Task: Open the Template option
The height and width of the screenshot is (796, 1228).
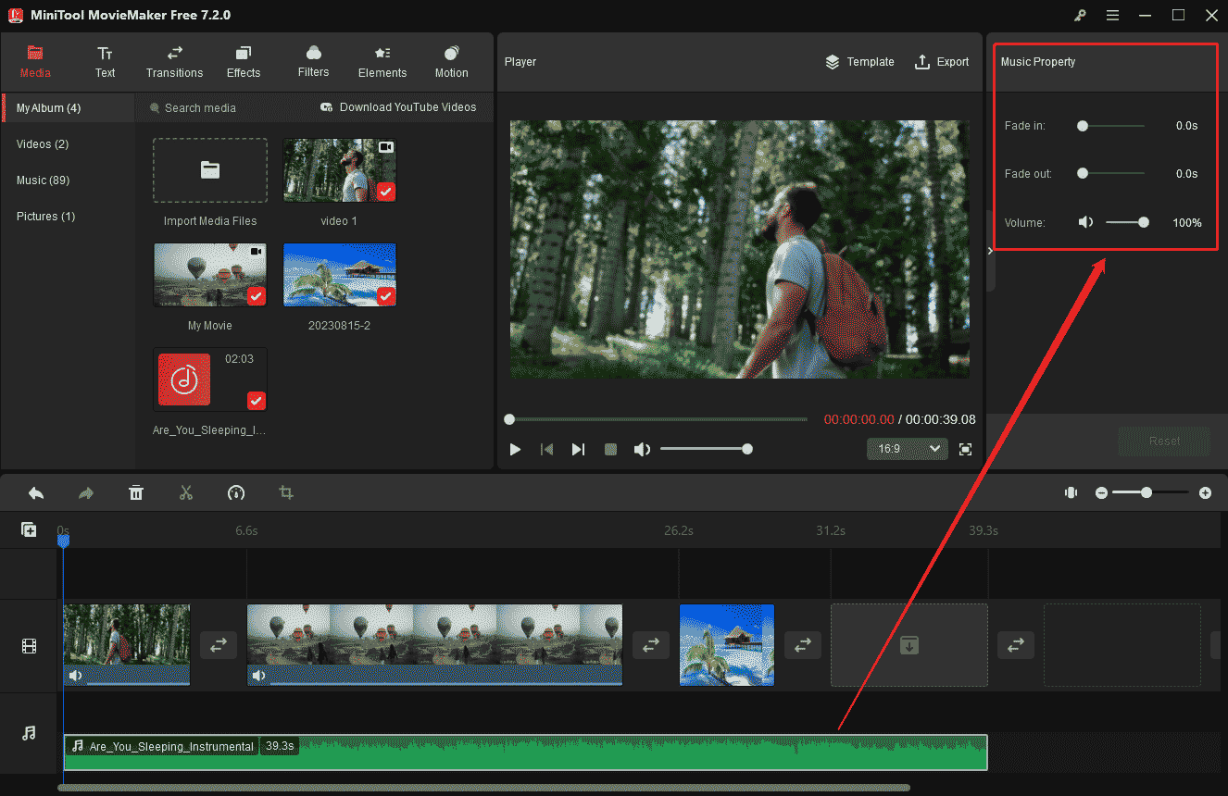Action: [x=859, y=62]
